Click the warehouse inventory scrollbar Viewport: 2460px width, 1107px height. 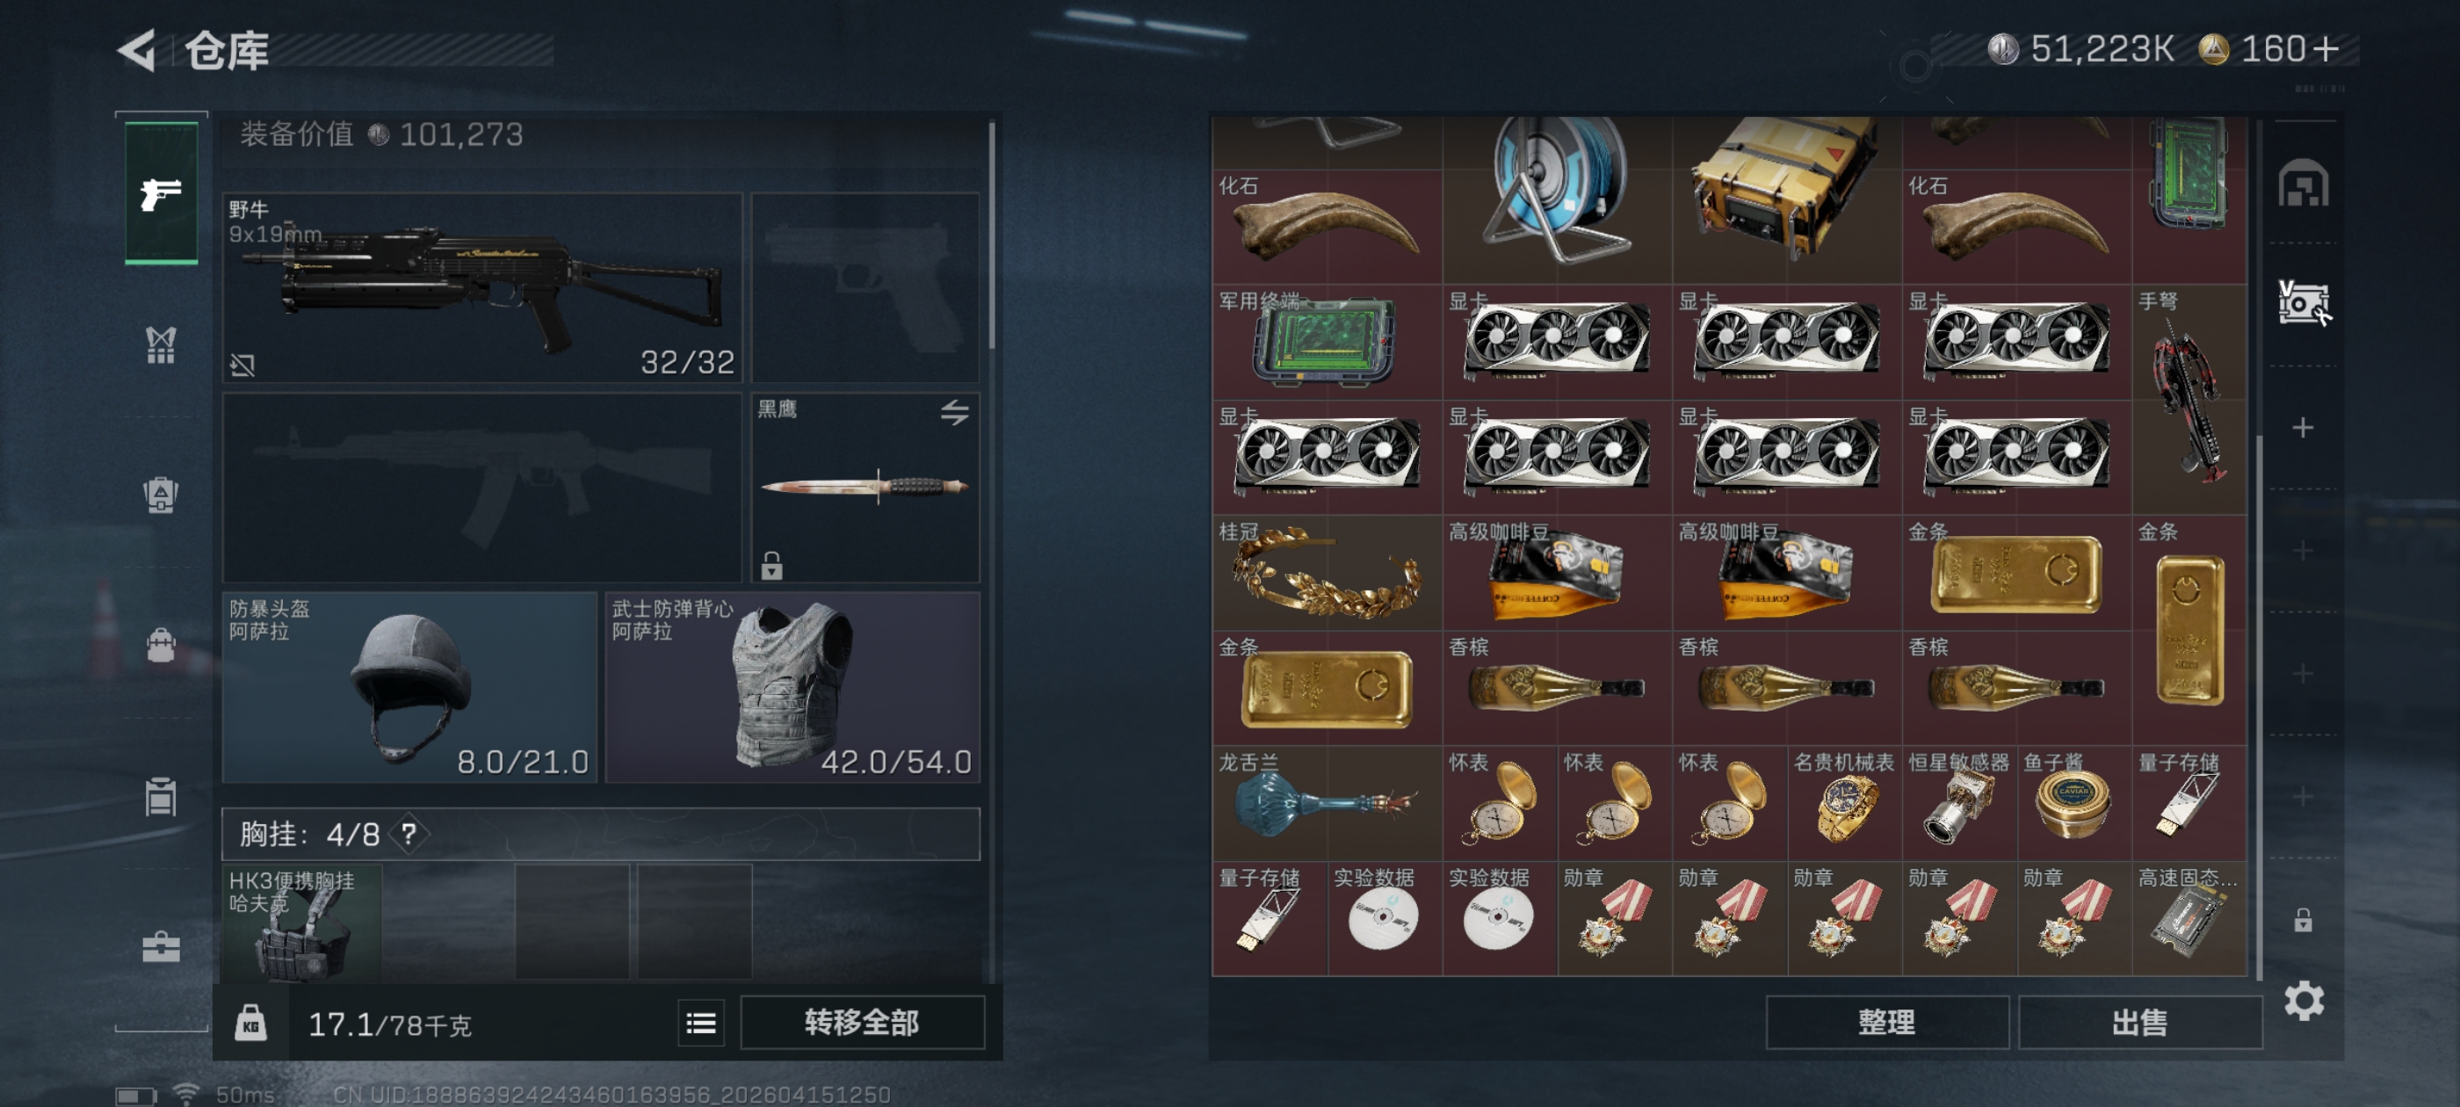point(2259,706)
